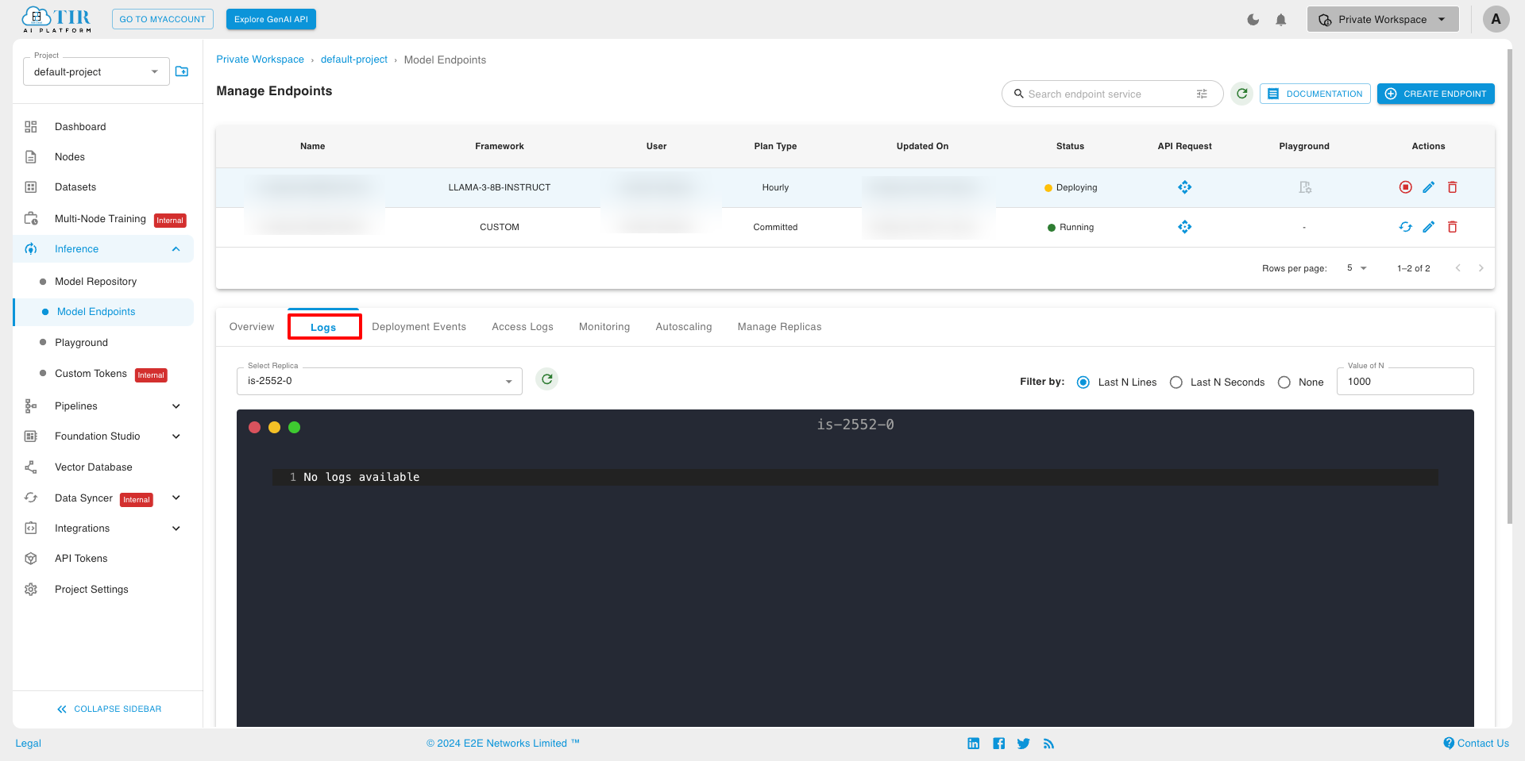Open Contact Us link
The image size is (1525, 761).
point(1476,744)
